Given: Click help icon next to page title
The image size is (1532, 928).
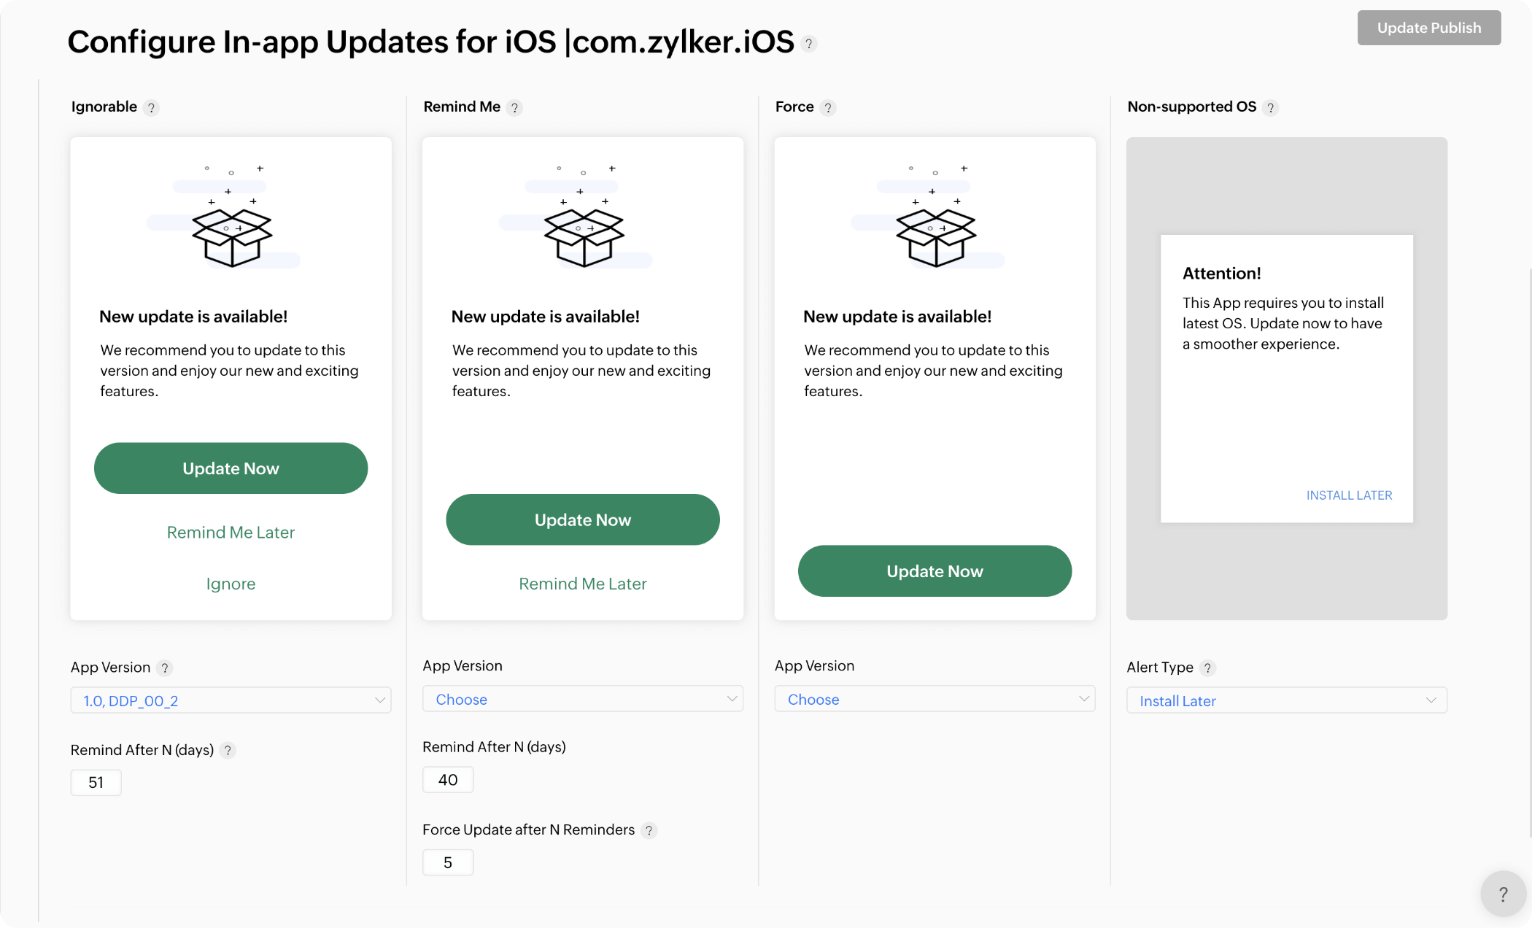Looking at the screenshot, I should click(x=808, y=44).
